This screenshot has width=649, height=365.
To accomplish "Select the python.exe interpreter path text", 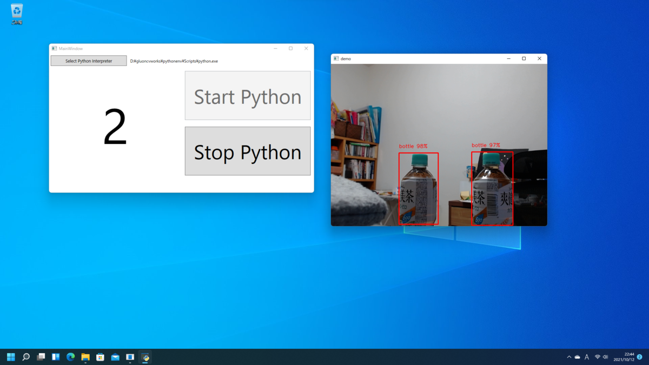I will point(174,61).
